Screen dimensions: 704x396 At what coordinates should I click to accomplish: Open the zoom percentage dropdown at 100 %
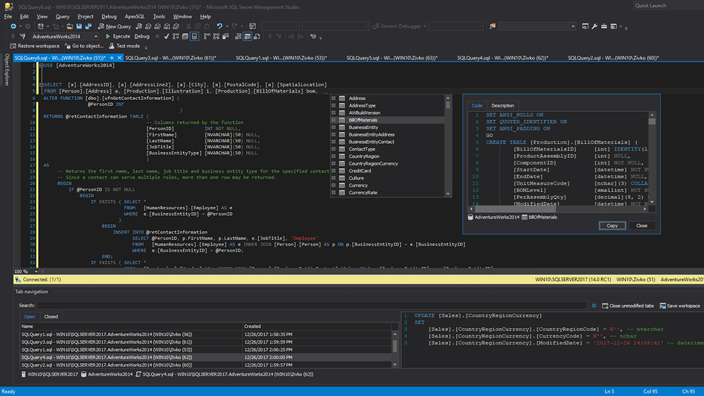pyautogui.click(x=36, y=272)
